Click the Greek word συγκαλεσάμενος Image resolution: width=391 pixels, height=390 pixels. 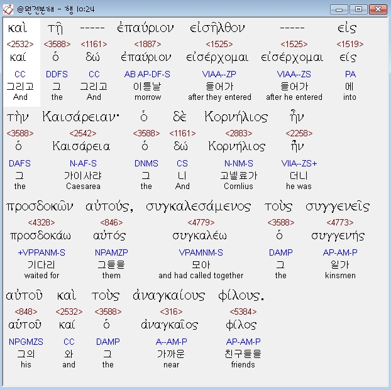198,207
